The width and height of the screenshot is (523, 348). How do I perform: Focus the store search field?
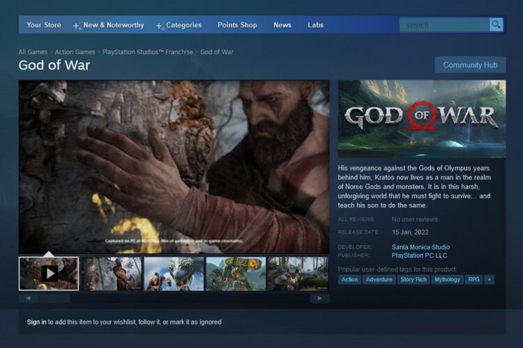point(445,25)
